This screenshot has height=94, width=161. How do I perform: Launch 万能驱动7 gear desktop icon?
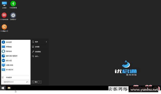coord(13,16)
